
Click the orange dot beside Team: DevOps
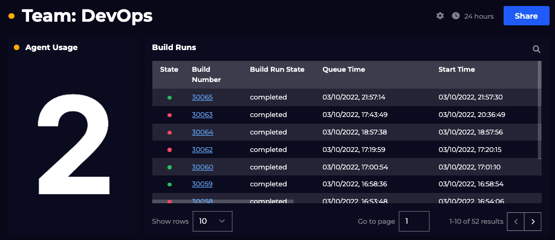click(11, 16)
